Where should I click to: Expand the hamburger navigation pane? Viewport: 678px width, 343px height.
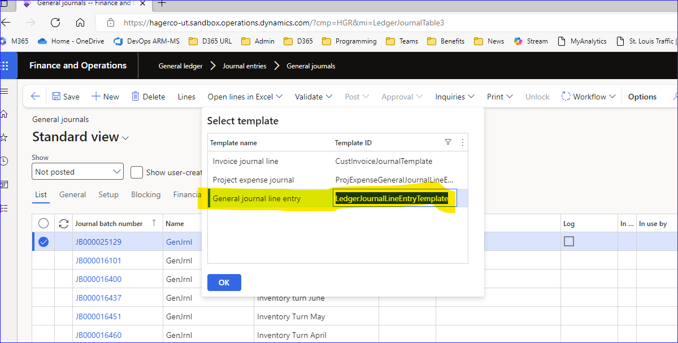(x=4, y=92)
